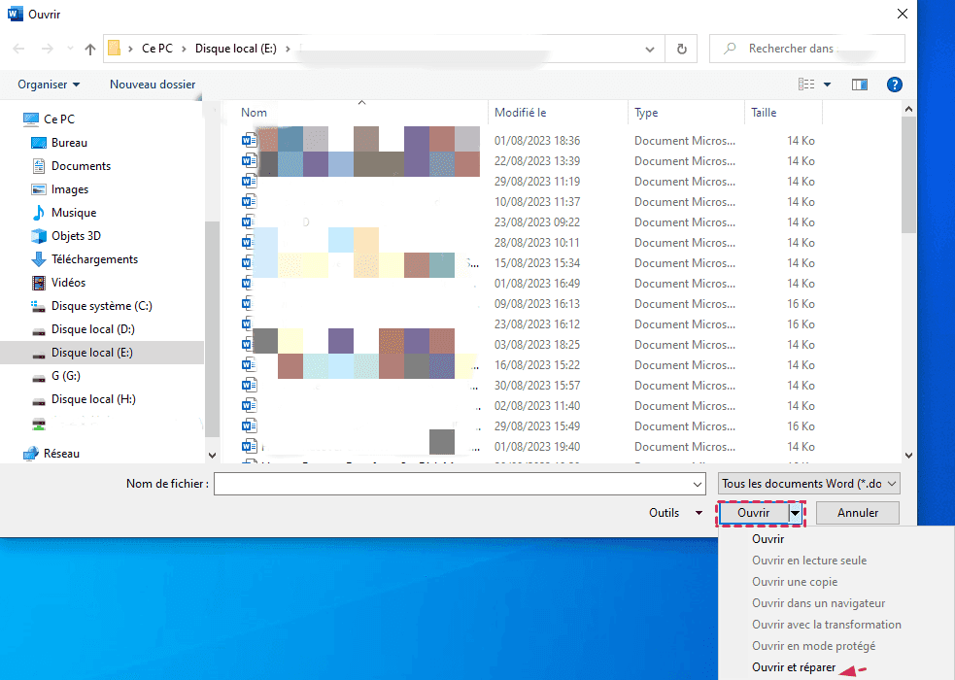Click the file list vertical scrollbar
The height and width of the screenshot is (680, 955).
908,175
